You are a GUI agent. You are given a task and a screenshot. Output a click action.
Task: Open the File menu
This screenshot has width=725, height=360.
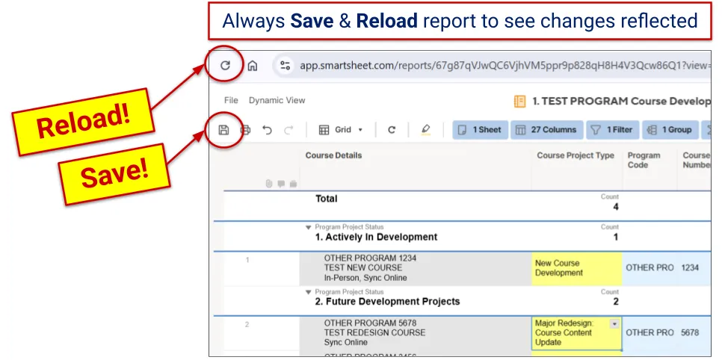coord(231,100)
